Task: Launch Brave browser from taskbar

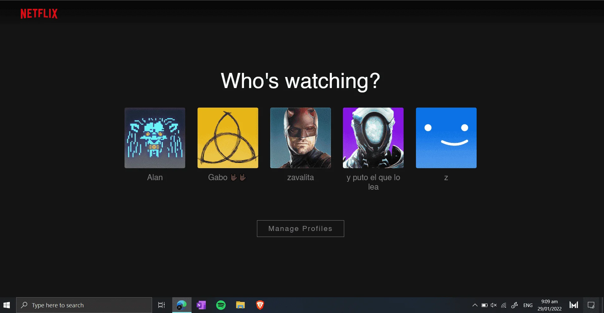Action: tap(260, 305)
